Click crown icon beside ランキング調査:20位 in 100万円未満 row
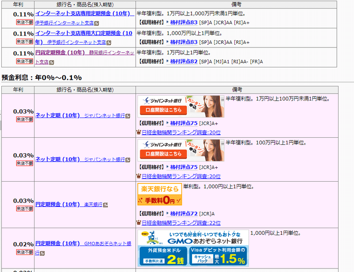Screen dimensions: 354x272 pos(139,132)
